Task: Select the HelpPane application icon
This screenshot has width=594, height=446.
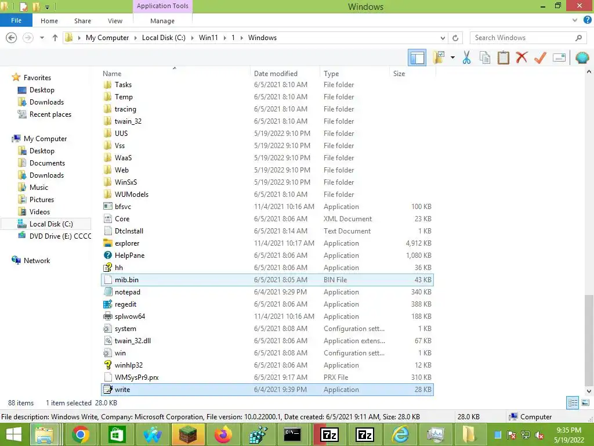Action: (x=107, y=256)
